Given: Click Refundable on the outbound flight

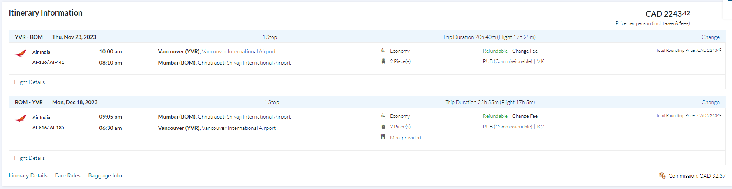Looking at the screenshot, I should [x=495, y=51].
